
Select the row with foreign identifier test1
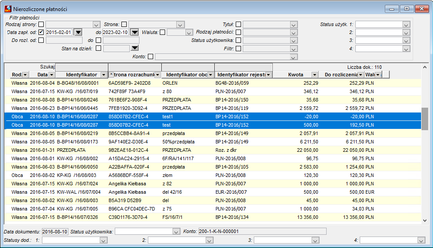point(214,116)
